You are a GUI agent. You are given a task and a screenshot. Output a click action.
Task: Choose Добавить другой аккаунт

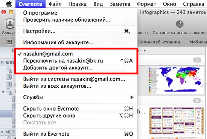[x=76, y=68]
